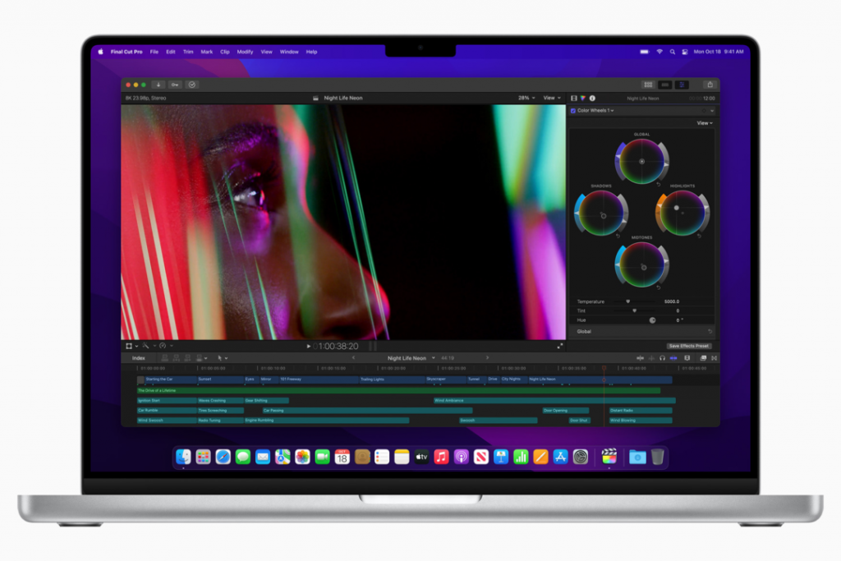Enter full screen viewer mode

560,346
